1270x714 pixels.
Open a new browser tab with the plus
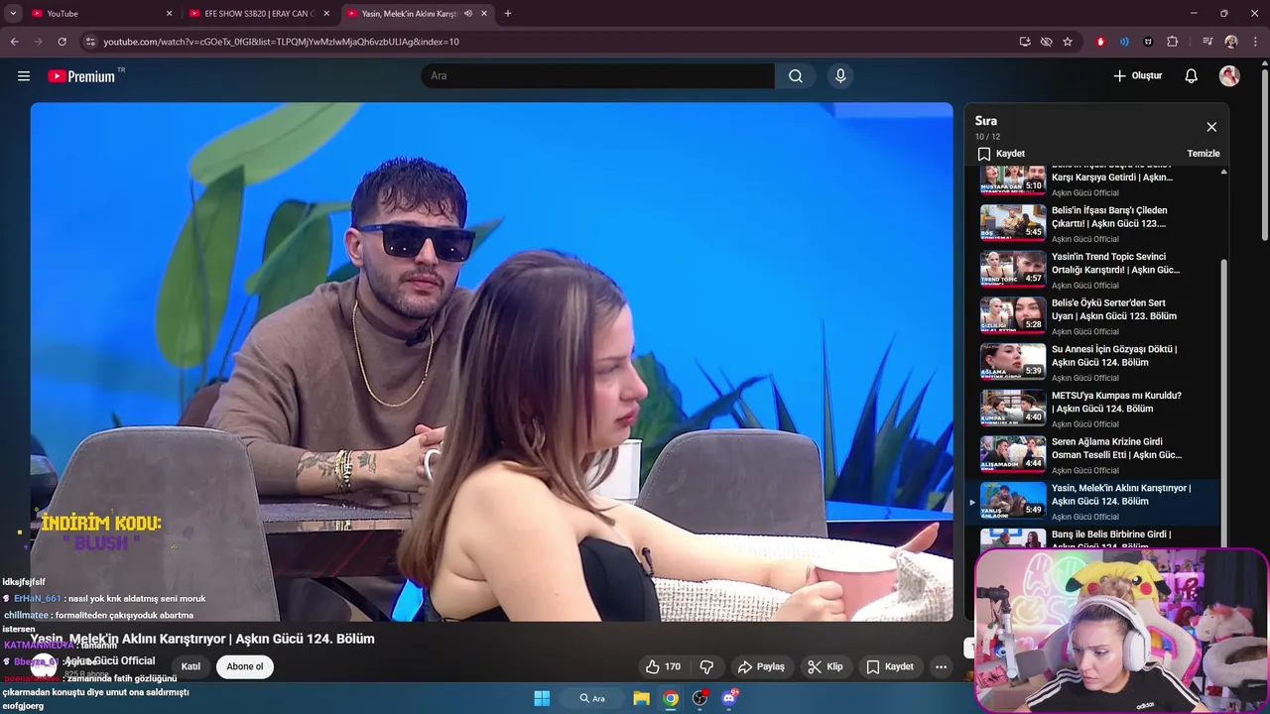click(x=508, y=13)
